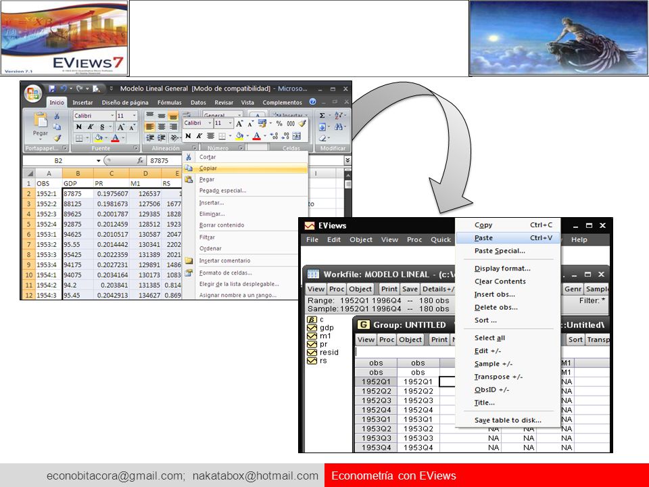Click the folder icon beside Insertar comentario
Screen dimensions: 649x487
coord(189,260)
